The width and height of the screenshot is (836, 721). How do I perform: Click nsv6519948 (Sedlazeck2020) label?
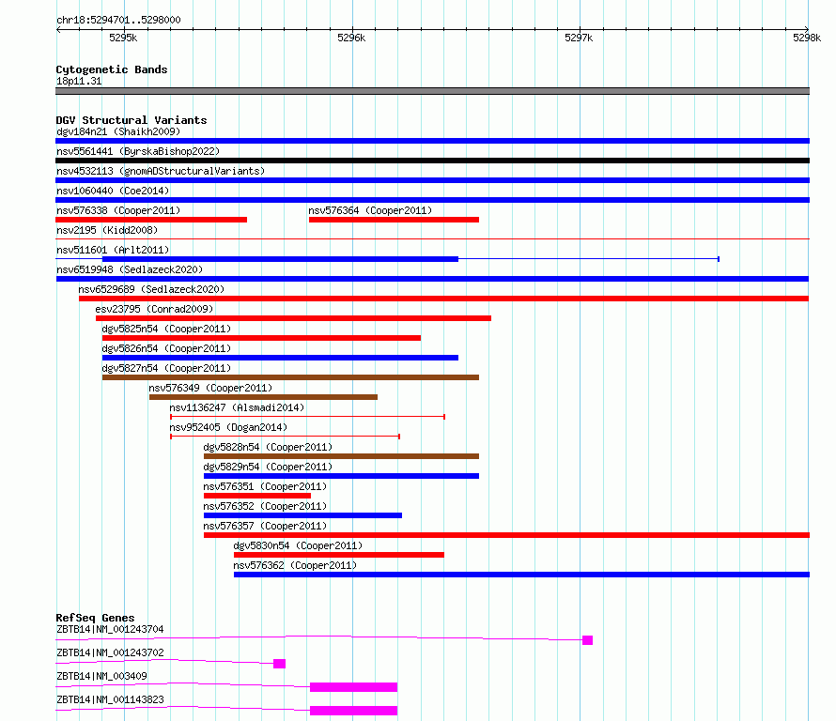pos(130,269)
